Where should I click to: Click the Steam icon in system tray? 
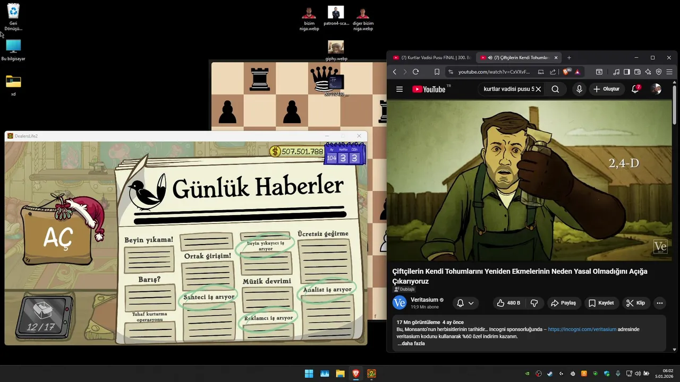[x=550, y=374]
